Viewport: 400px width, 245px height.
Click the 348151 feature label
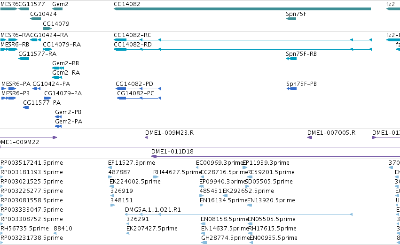tap(122, 200)
